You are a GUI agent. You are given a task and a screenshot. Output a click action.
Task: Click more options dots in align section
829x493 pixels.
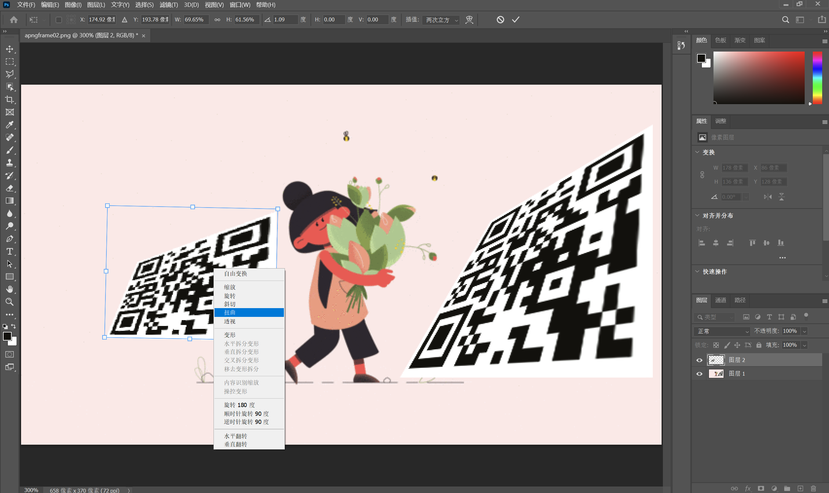783,258
